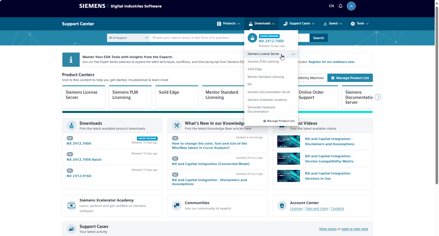Screen dimensions: 439x236
Task: Open the JK user avatar menu
Action: tap(351, 6)
